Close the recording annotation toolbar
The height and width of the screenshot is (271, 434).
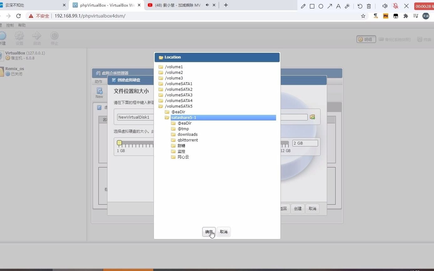click(x=406, y=6)
